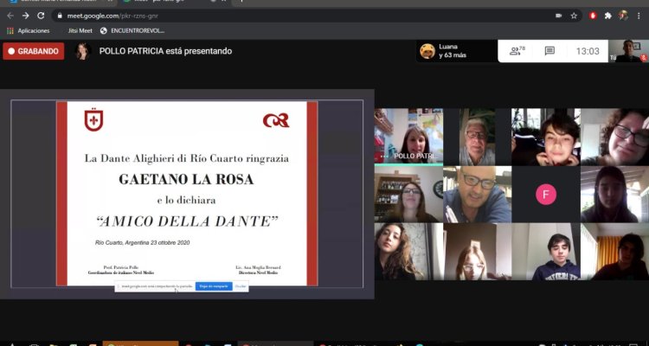Click the presenter avatar beside POLLO PATRICIA
The height and width of the screenshot is (346, 649).
click(x=83, y=51)
